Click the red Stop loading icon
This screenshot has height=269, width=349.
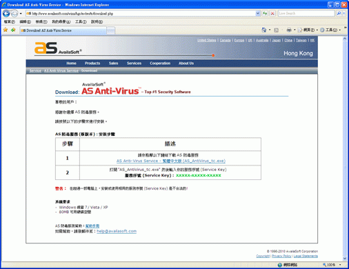tap(272, 13)
